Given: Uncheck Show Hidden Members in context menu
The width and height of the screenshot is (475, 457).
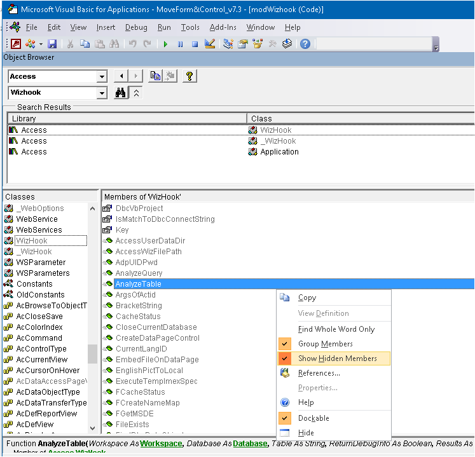Looking at the screenshot, I should [x=337, y=358].
